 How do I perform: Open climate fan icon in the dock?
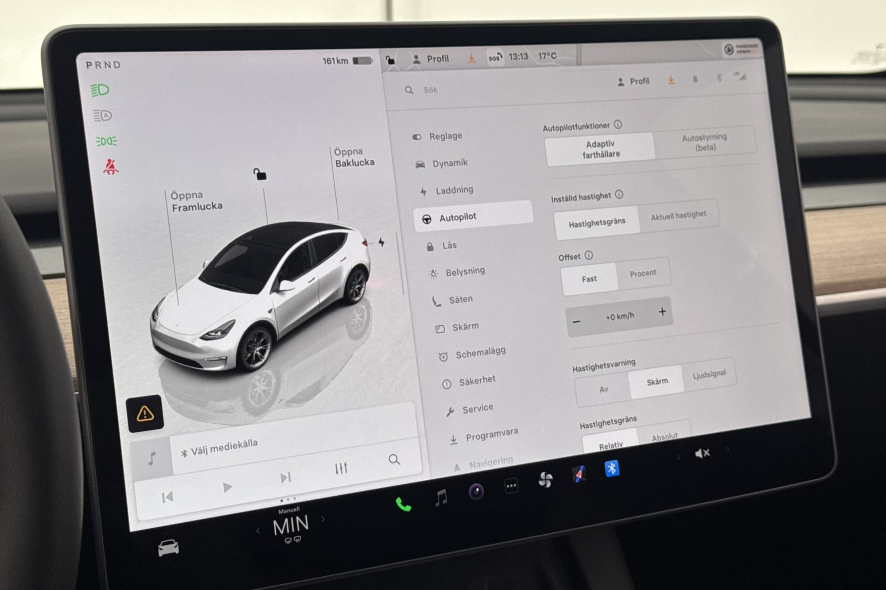(x=545, y=480)
